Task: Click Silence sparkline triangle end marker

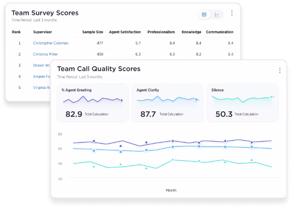Action: (x=271, y=97)
